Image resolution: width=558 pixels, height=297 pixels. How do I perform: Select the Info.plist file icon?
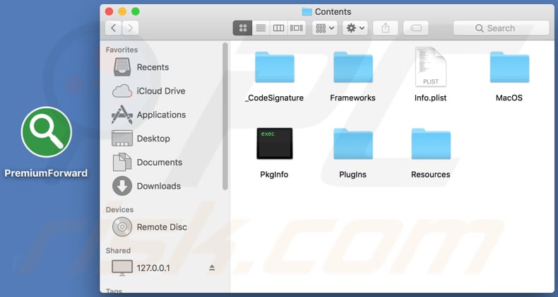pyautogui.click(x=431, y=67)
